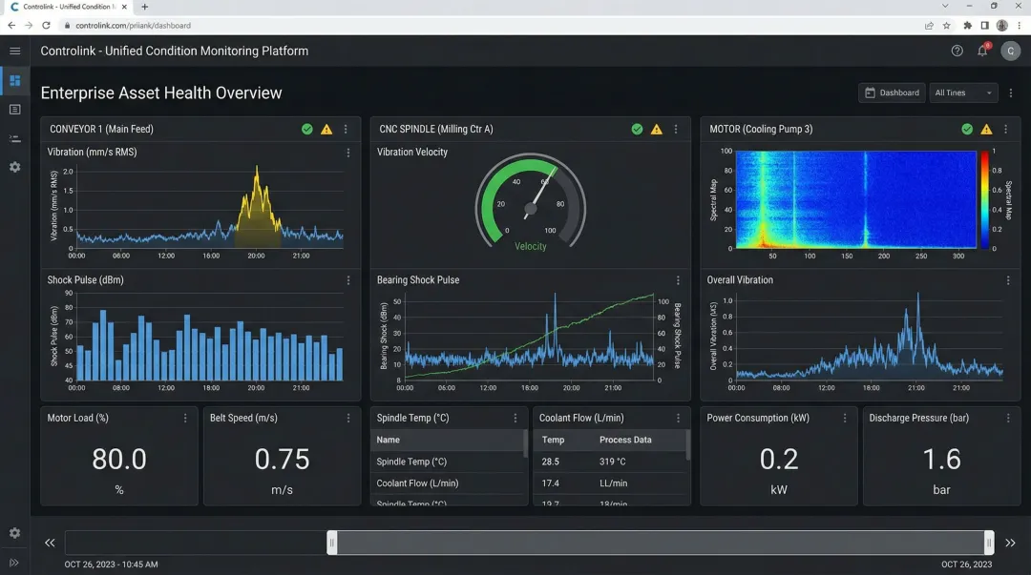Open the notifications bell with red badge
The image size is (1031, 575).
981,51
